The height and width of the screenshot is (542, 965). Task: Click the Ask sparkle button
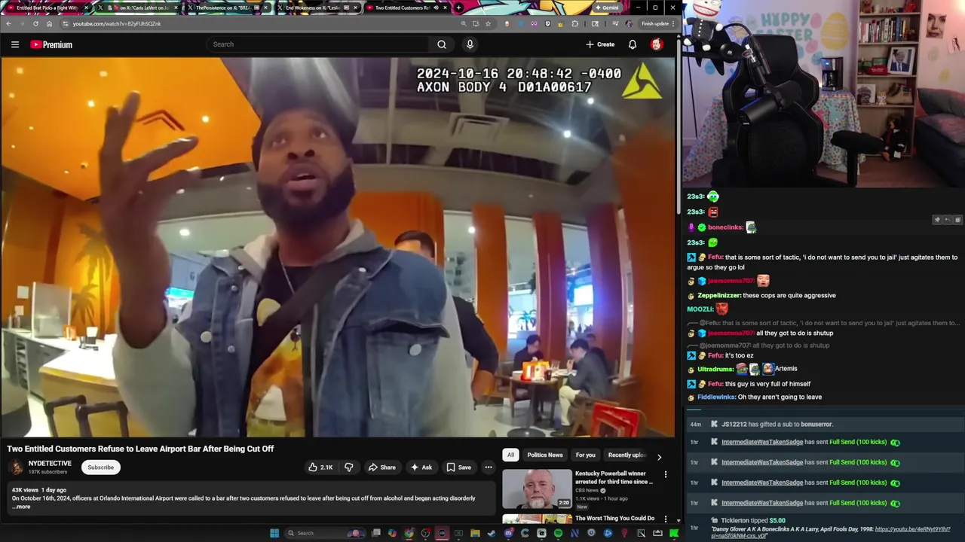tap(421, 467)
